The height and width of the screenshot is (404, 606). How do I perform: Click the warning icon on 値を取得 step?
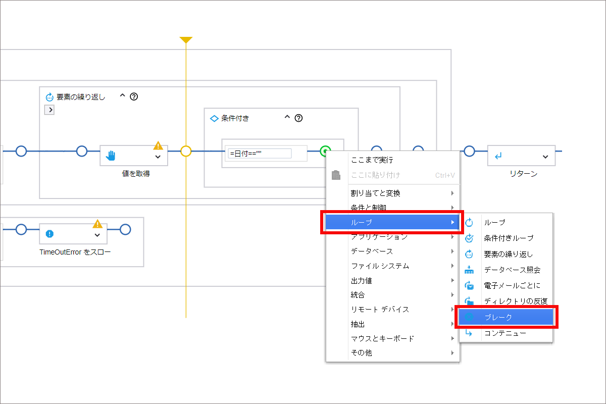[158, 145]
